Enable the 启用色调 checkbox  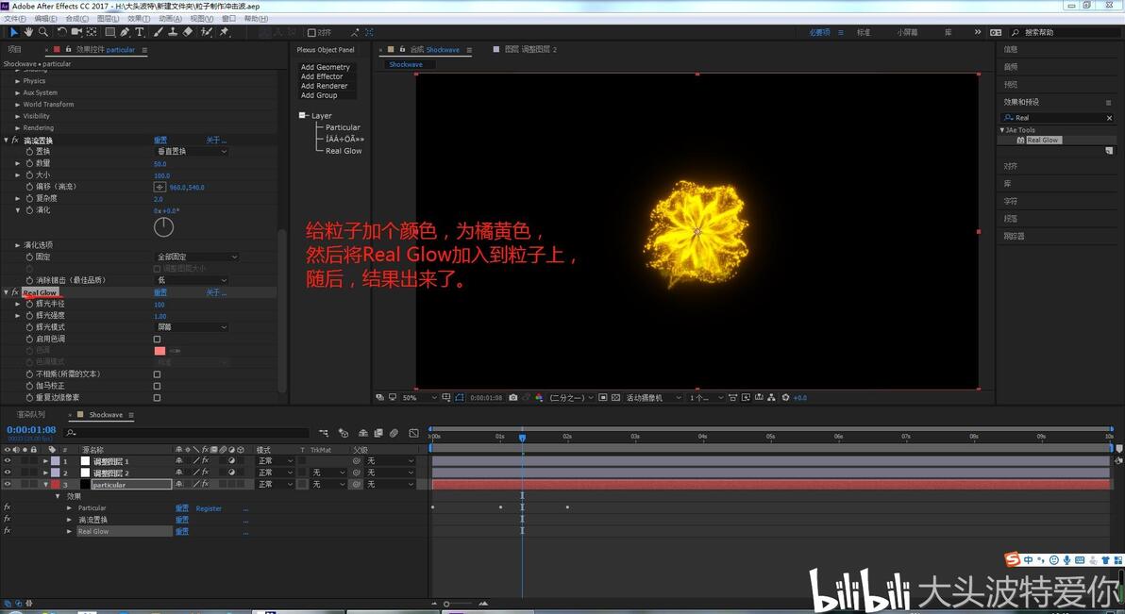coord(157,340)
